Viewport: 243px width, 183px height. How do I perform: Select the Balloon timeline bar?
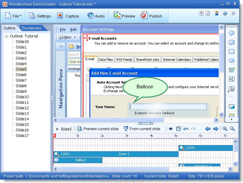[78, 160]
